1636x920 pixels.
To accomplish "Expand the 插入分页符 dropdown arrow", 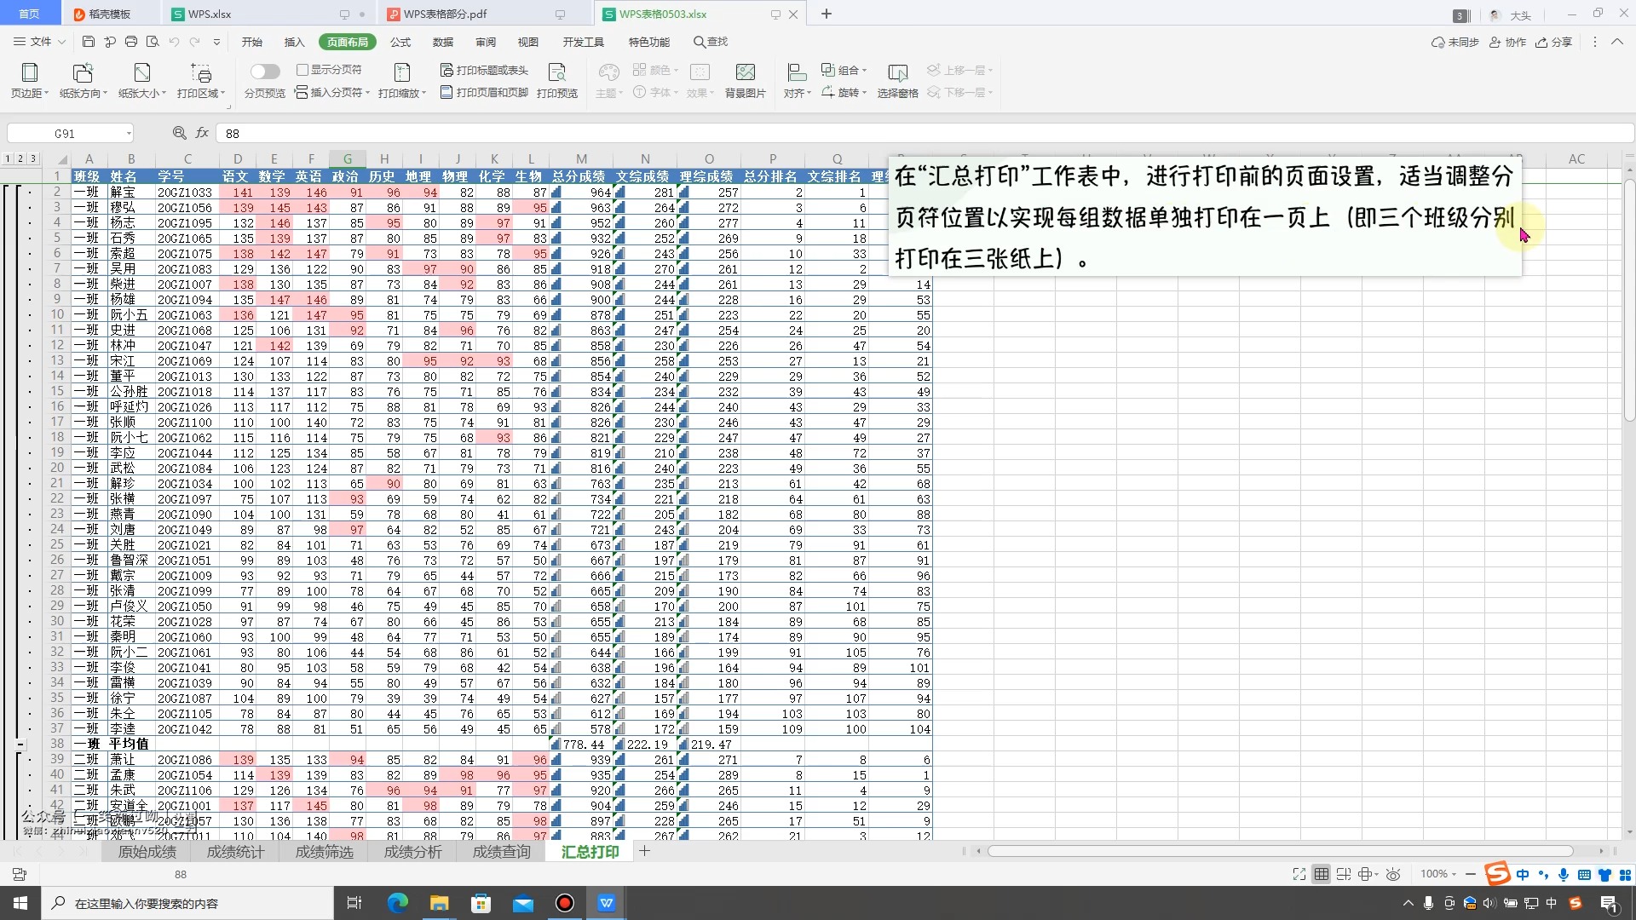I will [x=366, y=94].
